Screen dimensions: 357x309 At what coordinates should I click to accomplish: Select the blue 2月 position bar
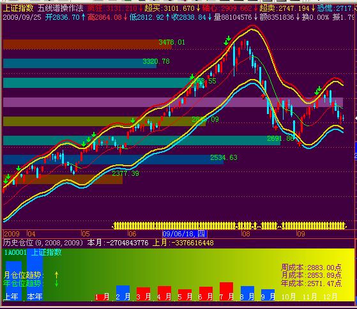coord(123,293)
